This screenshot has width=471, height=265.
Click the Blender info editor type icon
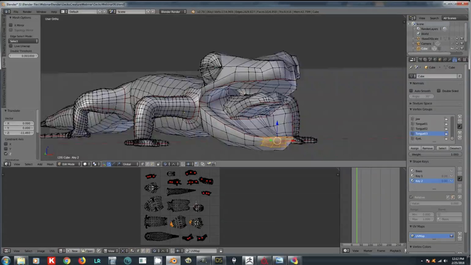coord(7,12)
